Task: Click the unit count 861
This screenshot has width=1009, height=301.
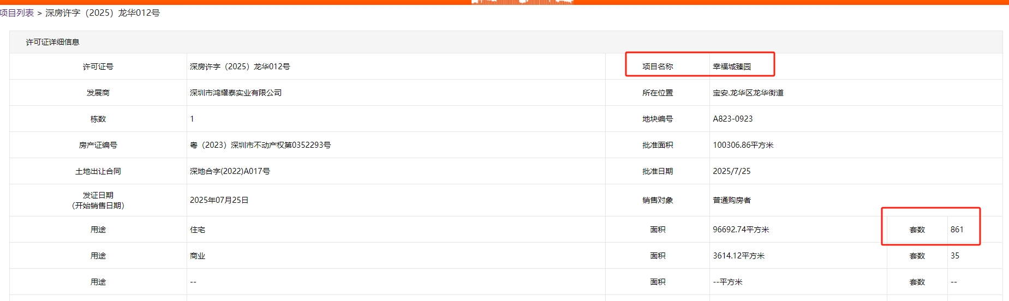Action: point(957,230)
